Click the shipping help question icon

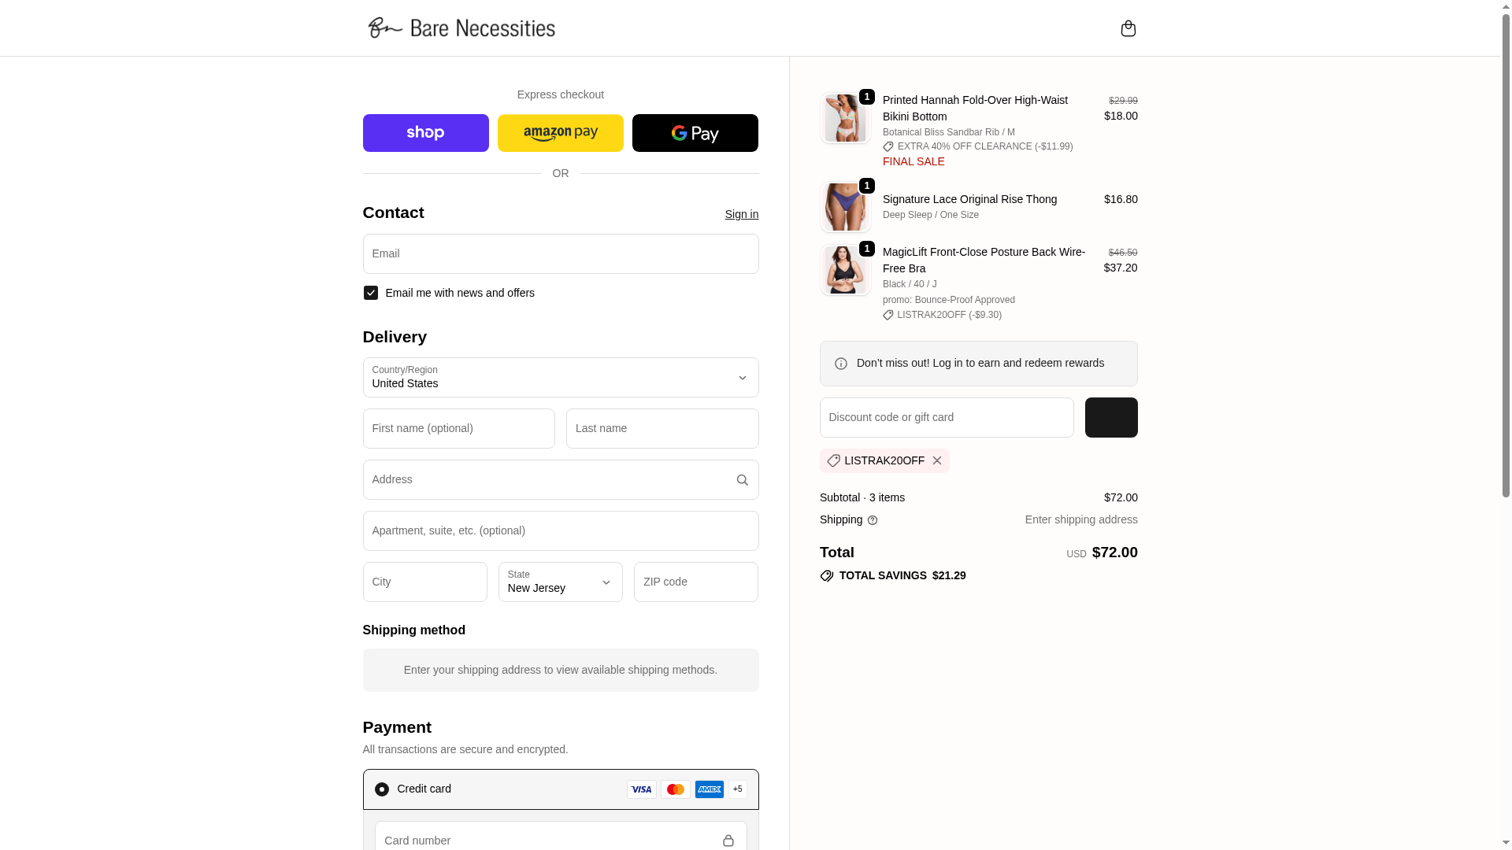(873, 520)
